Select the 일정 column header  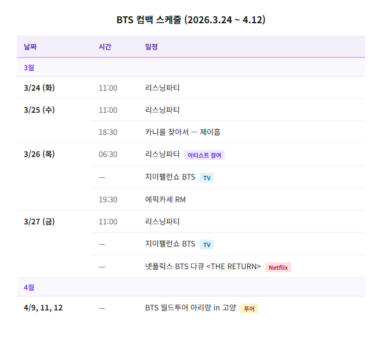(152, 47)
